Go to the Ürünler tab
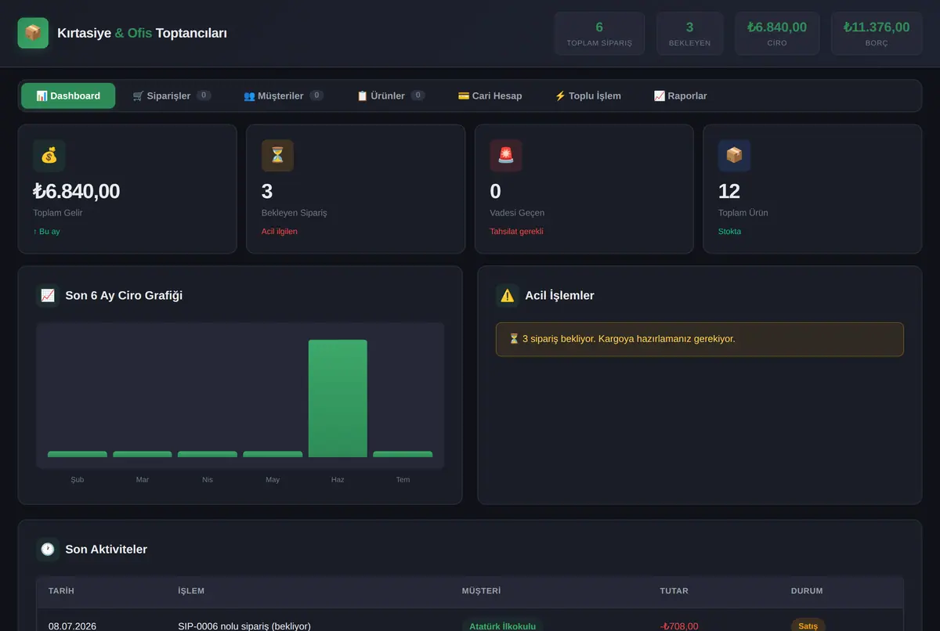 tap(391, 96)
